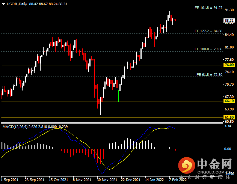
Task: Select the 61.50 yellow price tag
Action: 229,118
